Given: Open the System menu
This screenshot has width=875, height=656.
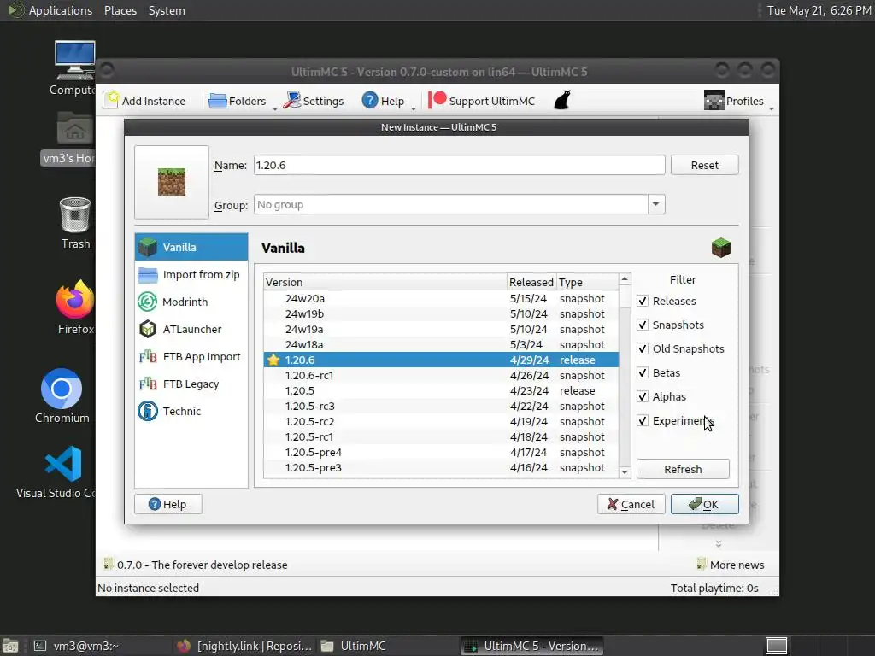Looking at the screenshot, I should [x=167, y=10].
